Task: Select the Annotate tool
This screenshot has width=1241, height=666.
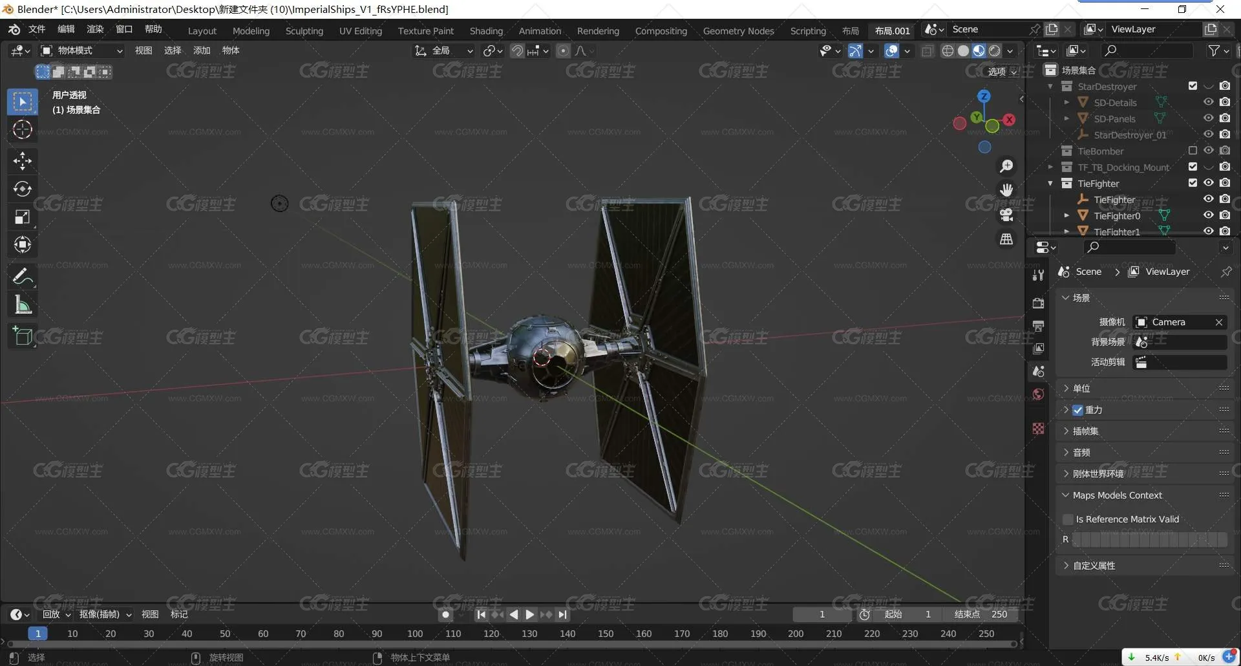Action: coord(23,277)
